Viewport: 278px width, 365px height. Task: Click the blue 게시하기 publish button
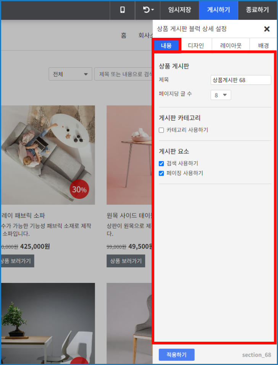[218, 10]
